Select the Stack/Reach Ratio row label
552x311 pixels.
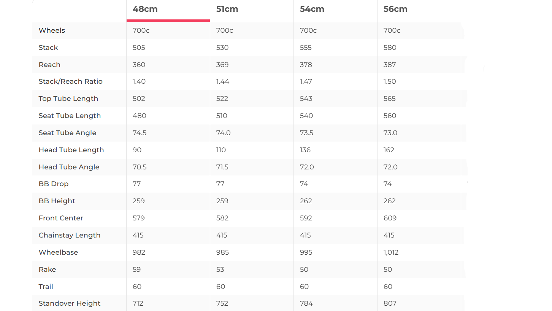[x=70, y=81]
